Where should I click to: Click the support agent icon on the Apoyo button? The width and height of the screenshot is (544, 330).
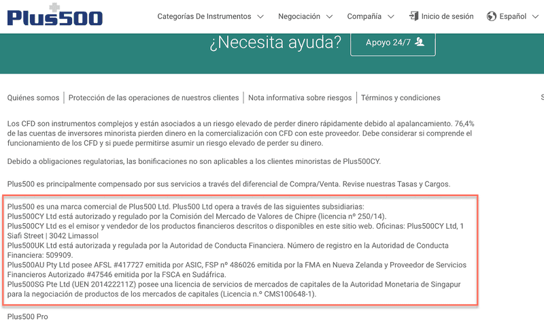[420, 42]
